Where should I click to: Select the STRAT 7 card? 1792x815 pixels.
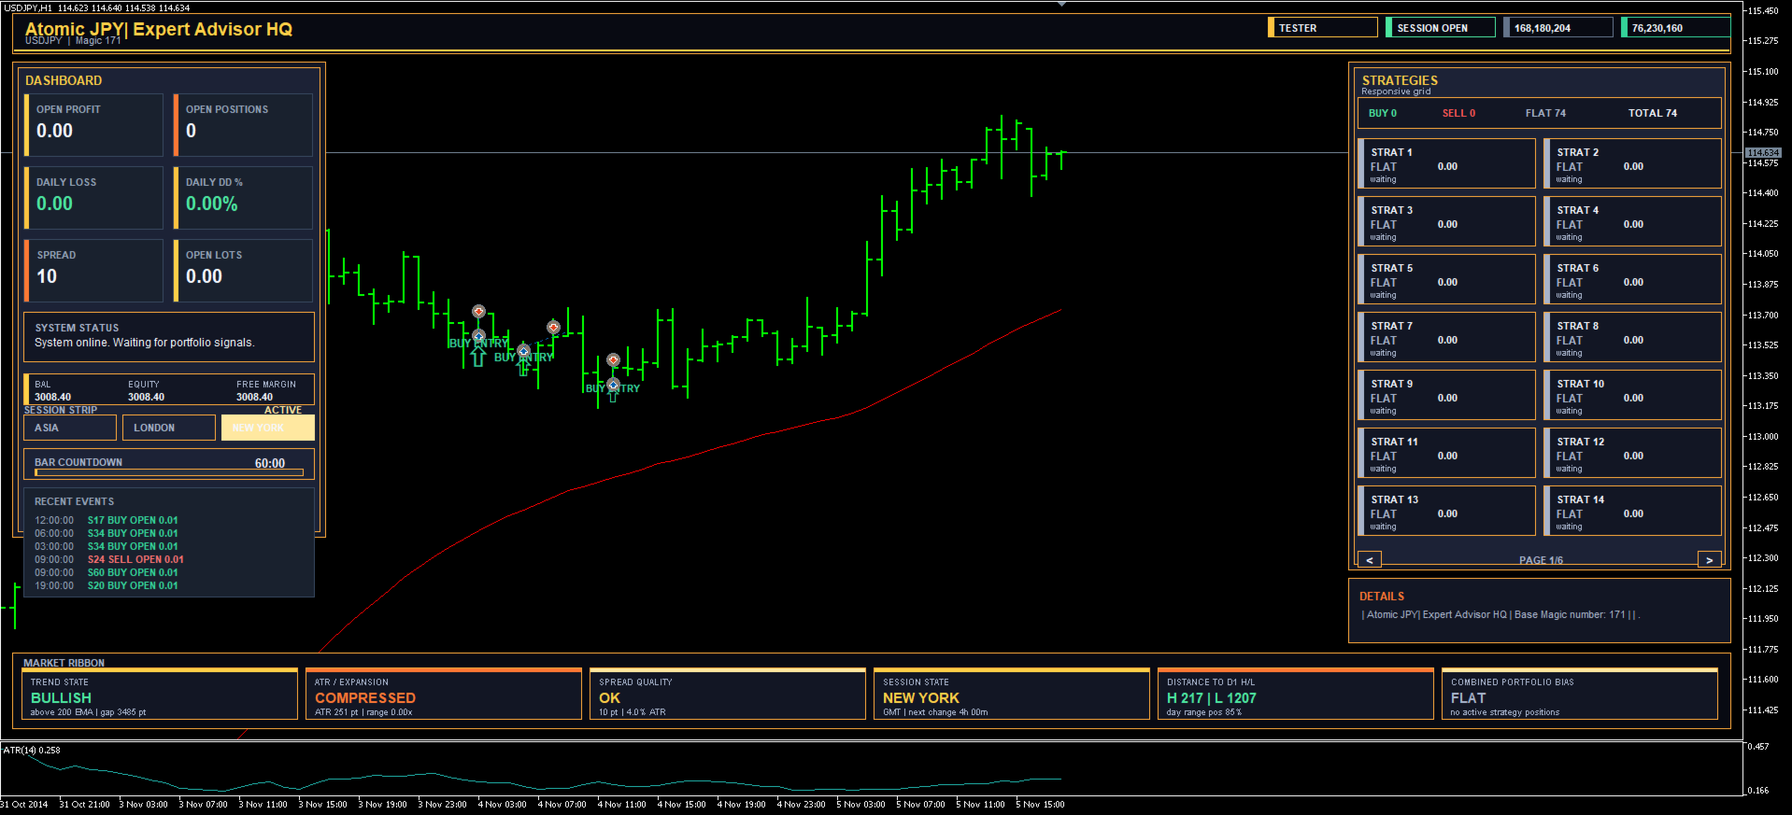coord(1446,337)
